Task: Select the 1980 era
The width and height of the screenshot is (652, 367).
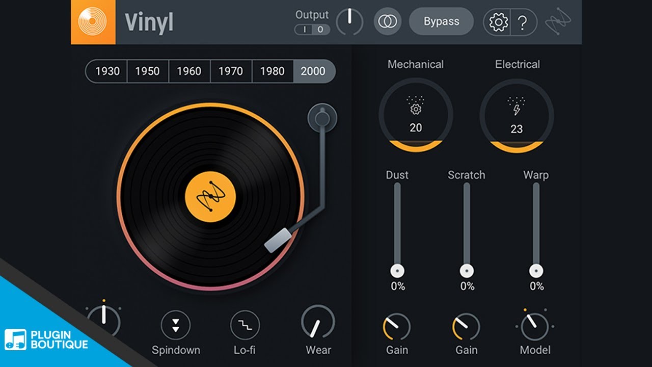Action: tap(273, 71)
